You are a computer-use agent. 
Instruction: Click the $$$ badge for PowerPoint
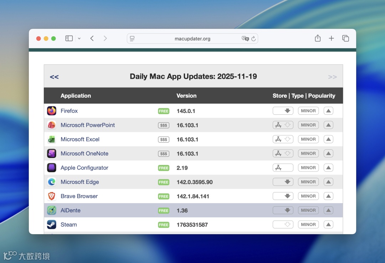(164, 125)
